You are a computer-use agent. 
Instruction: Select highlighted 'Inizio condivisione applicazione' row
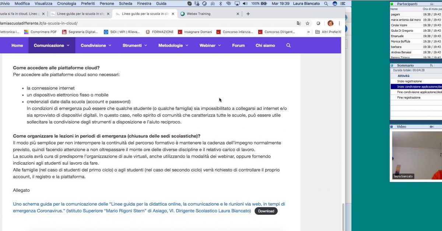[x=416, y=87]
